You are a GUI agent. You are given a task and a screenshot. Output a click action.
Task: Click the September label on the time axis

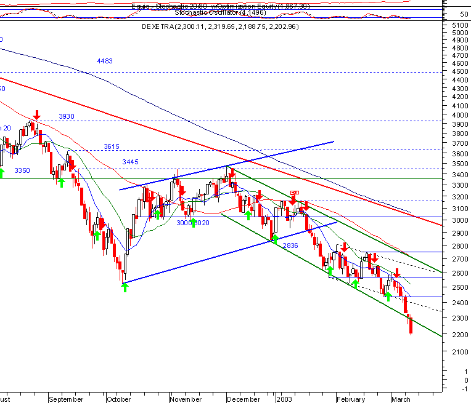click(66, 399)
